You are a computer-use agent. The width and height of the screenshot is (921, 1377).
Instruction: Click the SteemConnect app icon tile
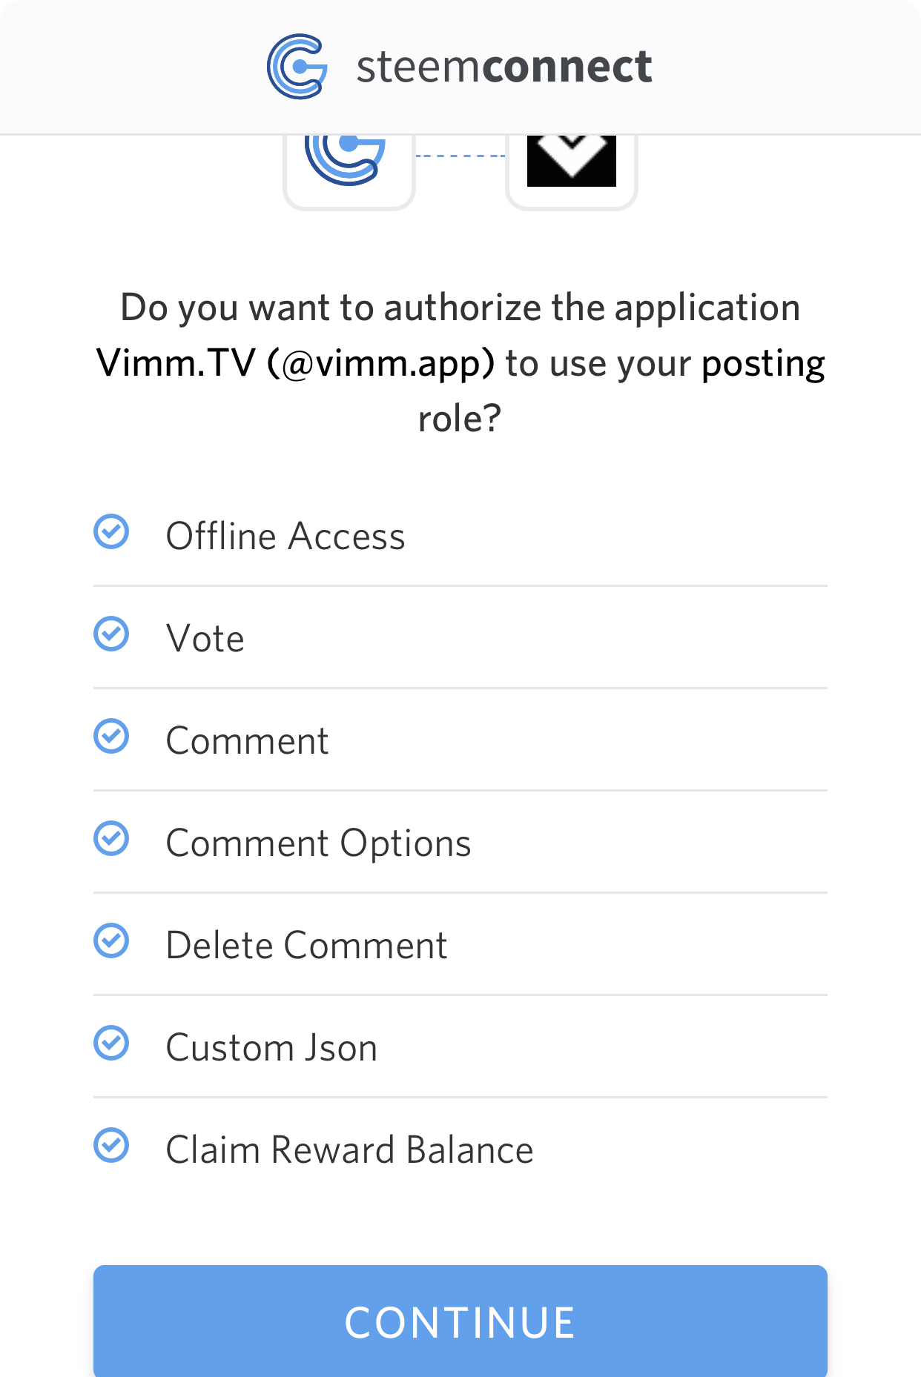(x=349, y=167)
